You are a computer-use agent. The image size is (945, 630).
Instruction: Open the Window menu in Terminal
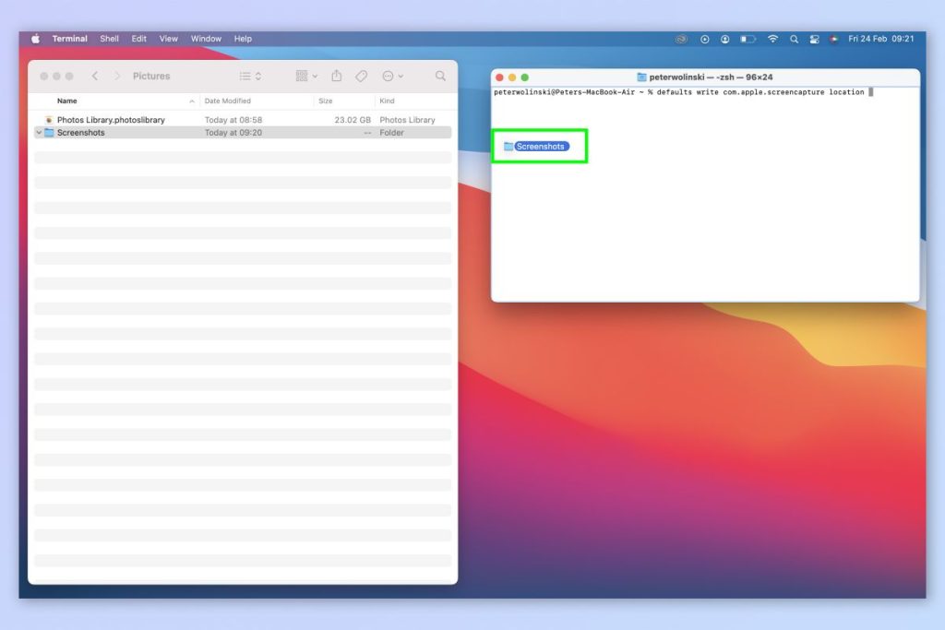(x=206, y=39)
